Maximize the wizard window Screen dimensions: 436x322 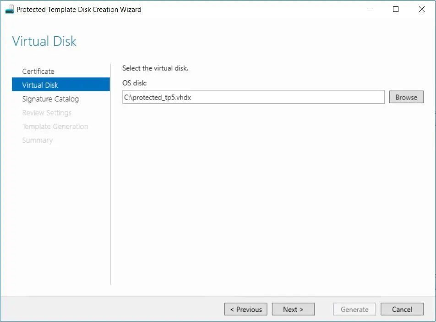tap(396, 9)
